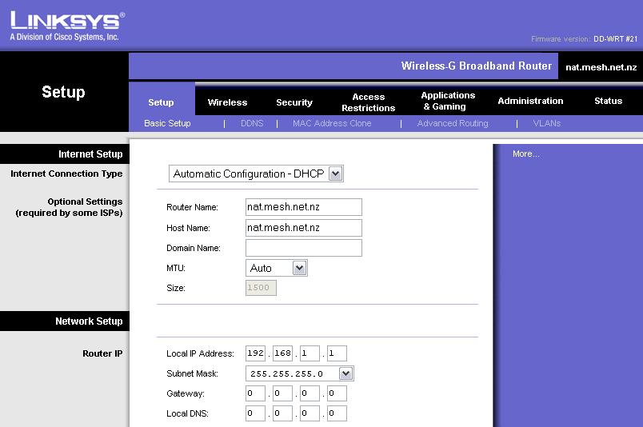Click the first Gateway octet field
The image size is (643, 427).
click(x=255, y=393)
